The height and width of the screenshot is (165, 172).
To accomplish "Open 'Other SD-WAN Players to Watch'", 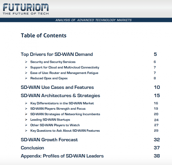I will [55, 125].
